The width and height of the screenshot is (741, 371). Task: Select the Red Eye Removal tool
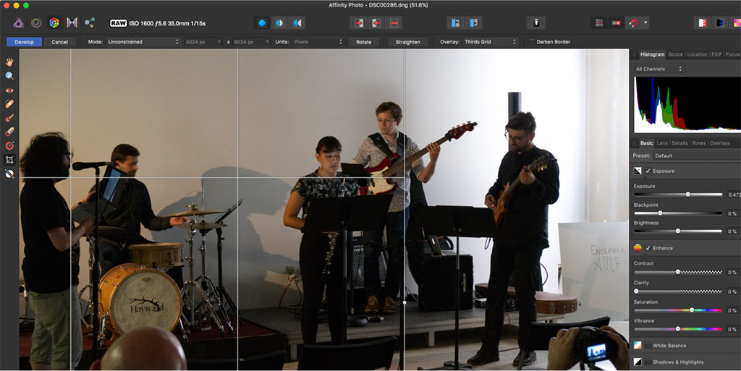pos(9,90)
